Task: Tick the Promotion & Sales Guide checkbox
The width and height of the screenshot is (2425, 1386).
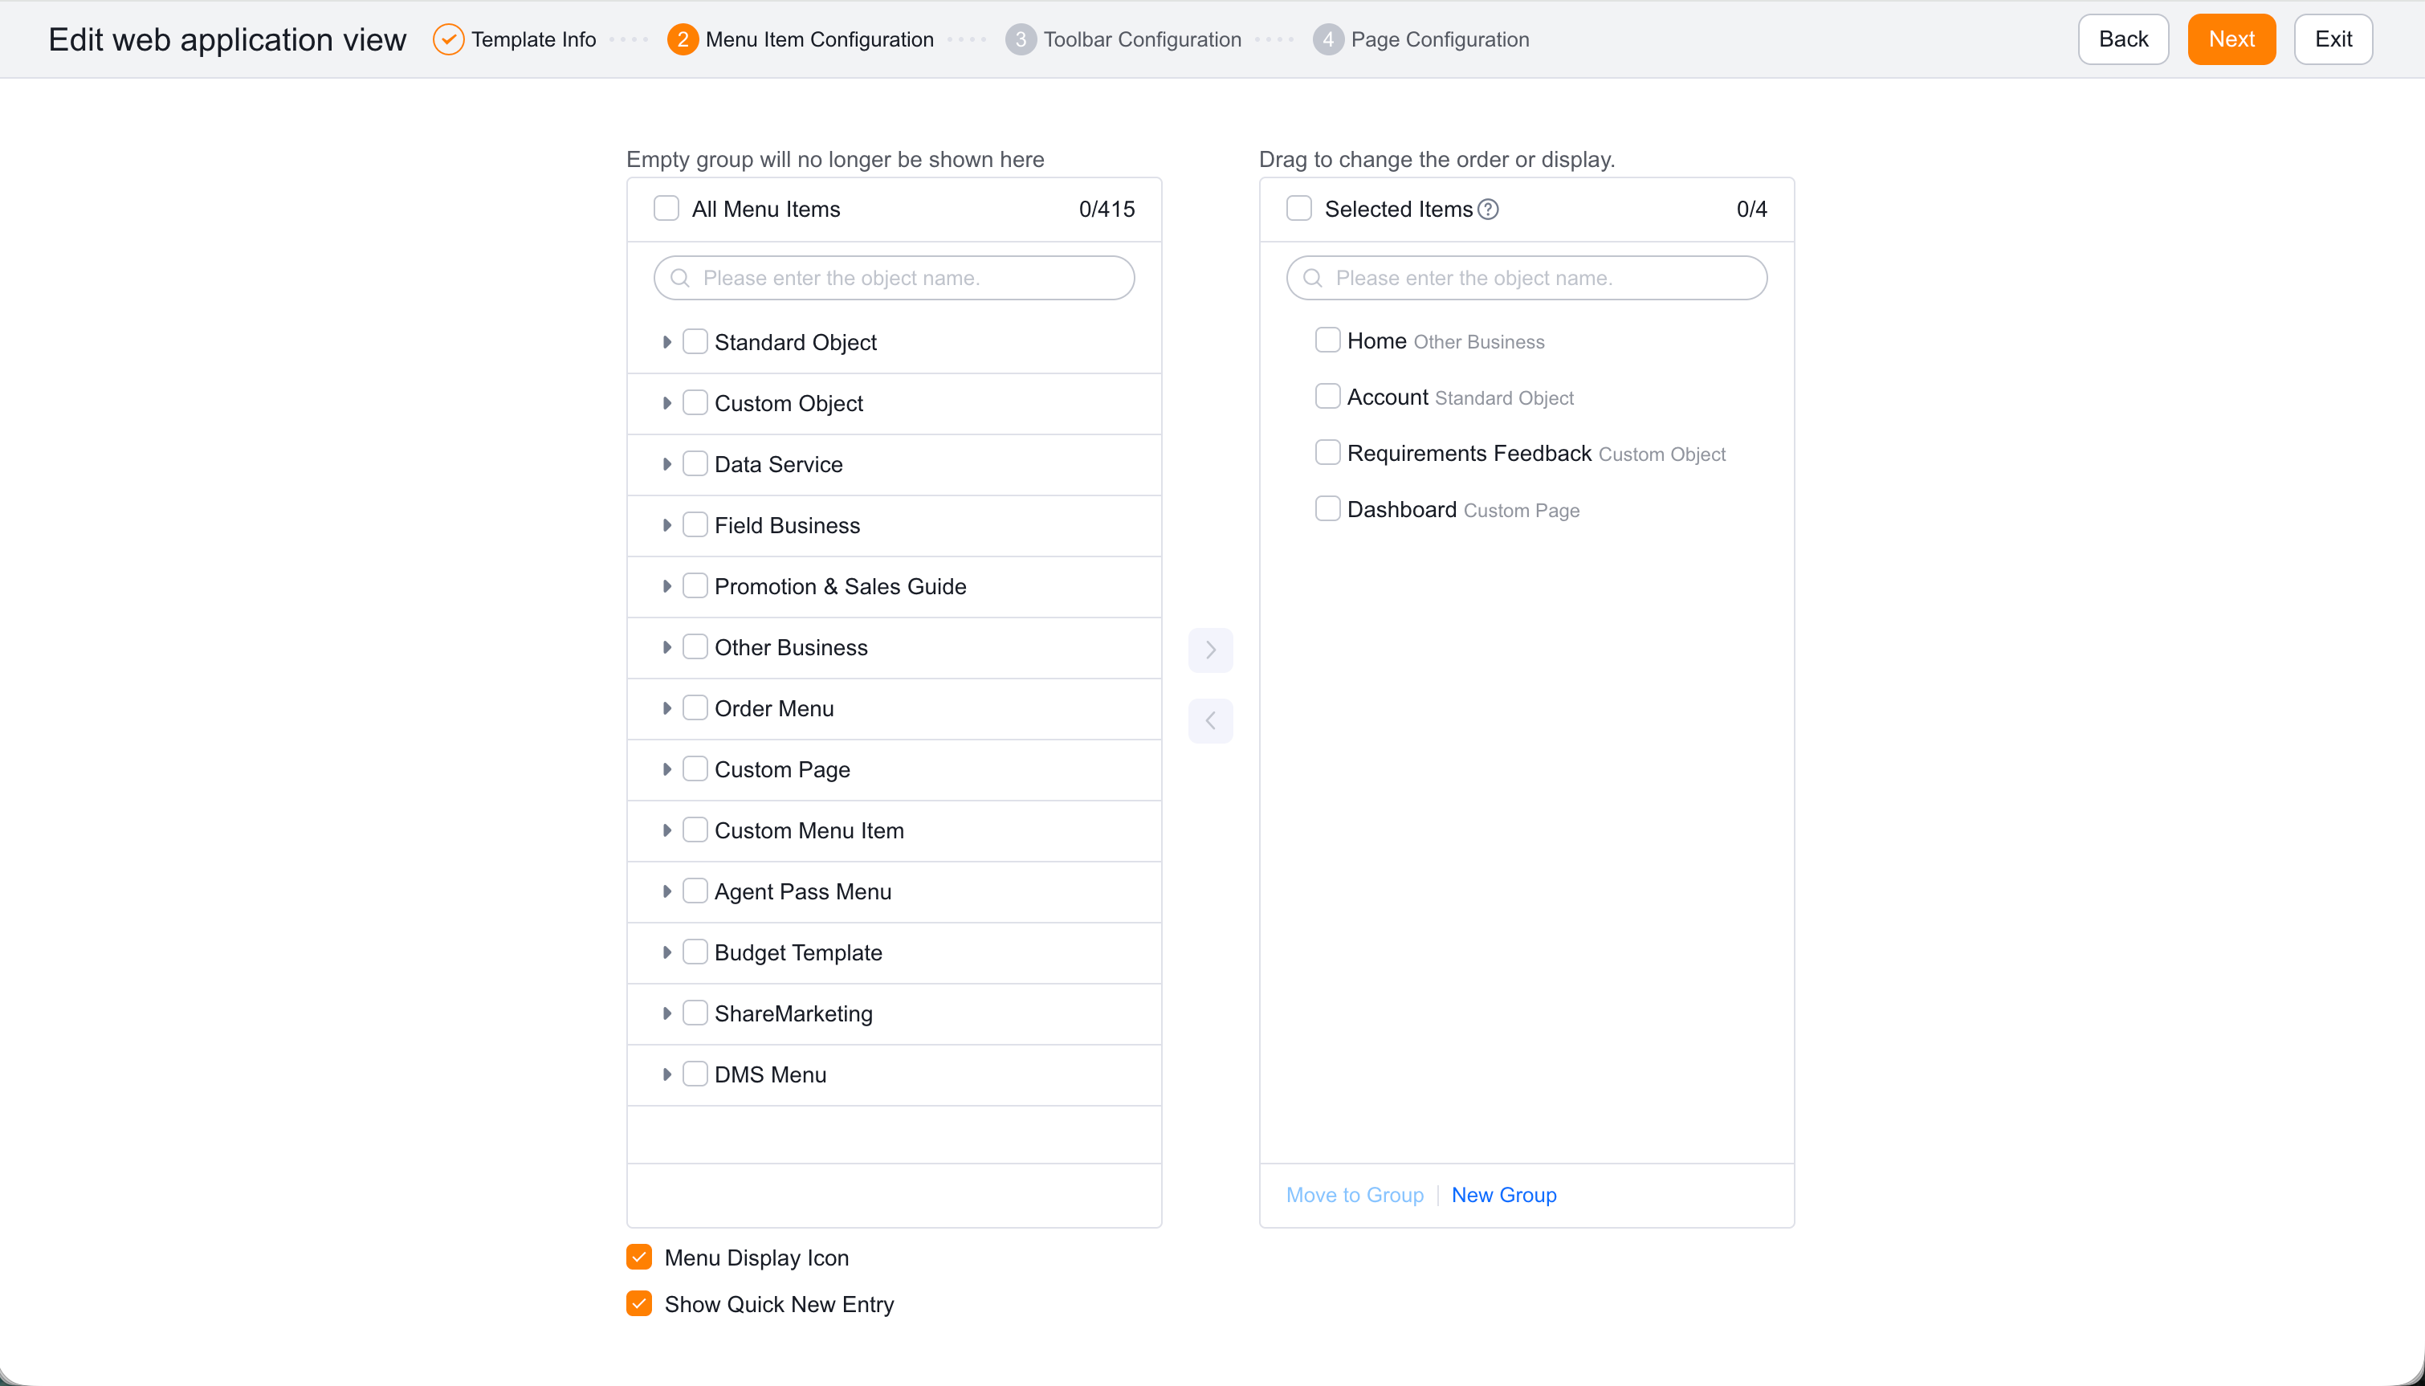Action: click(x=695, y=585)
